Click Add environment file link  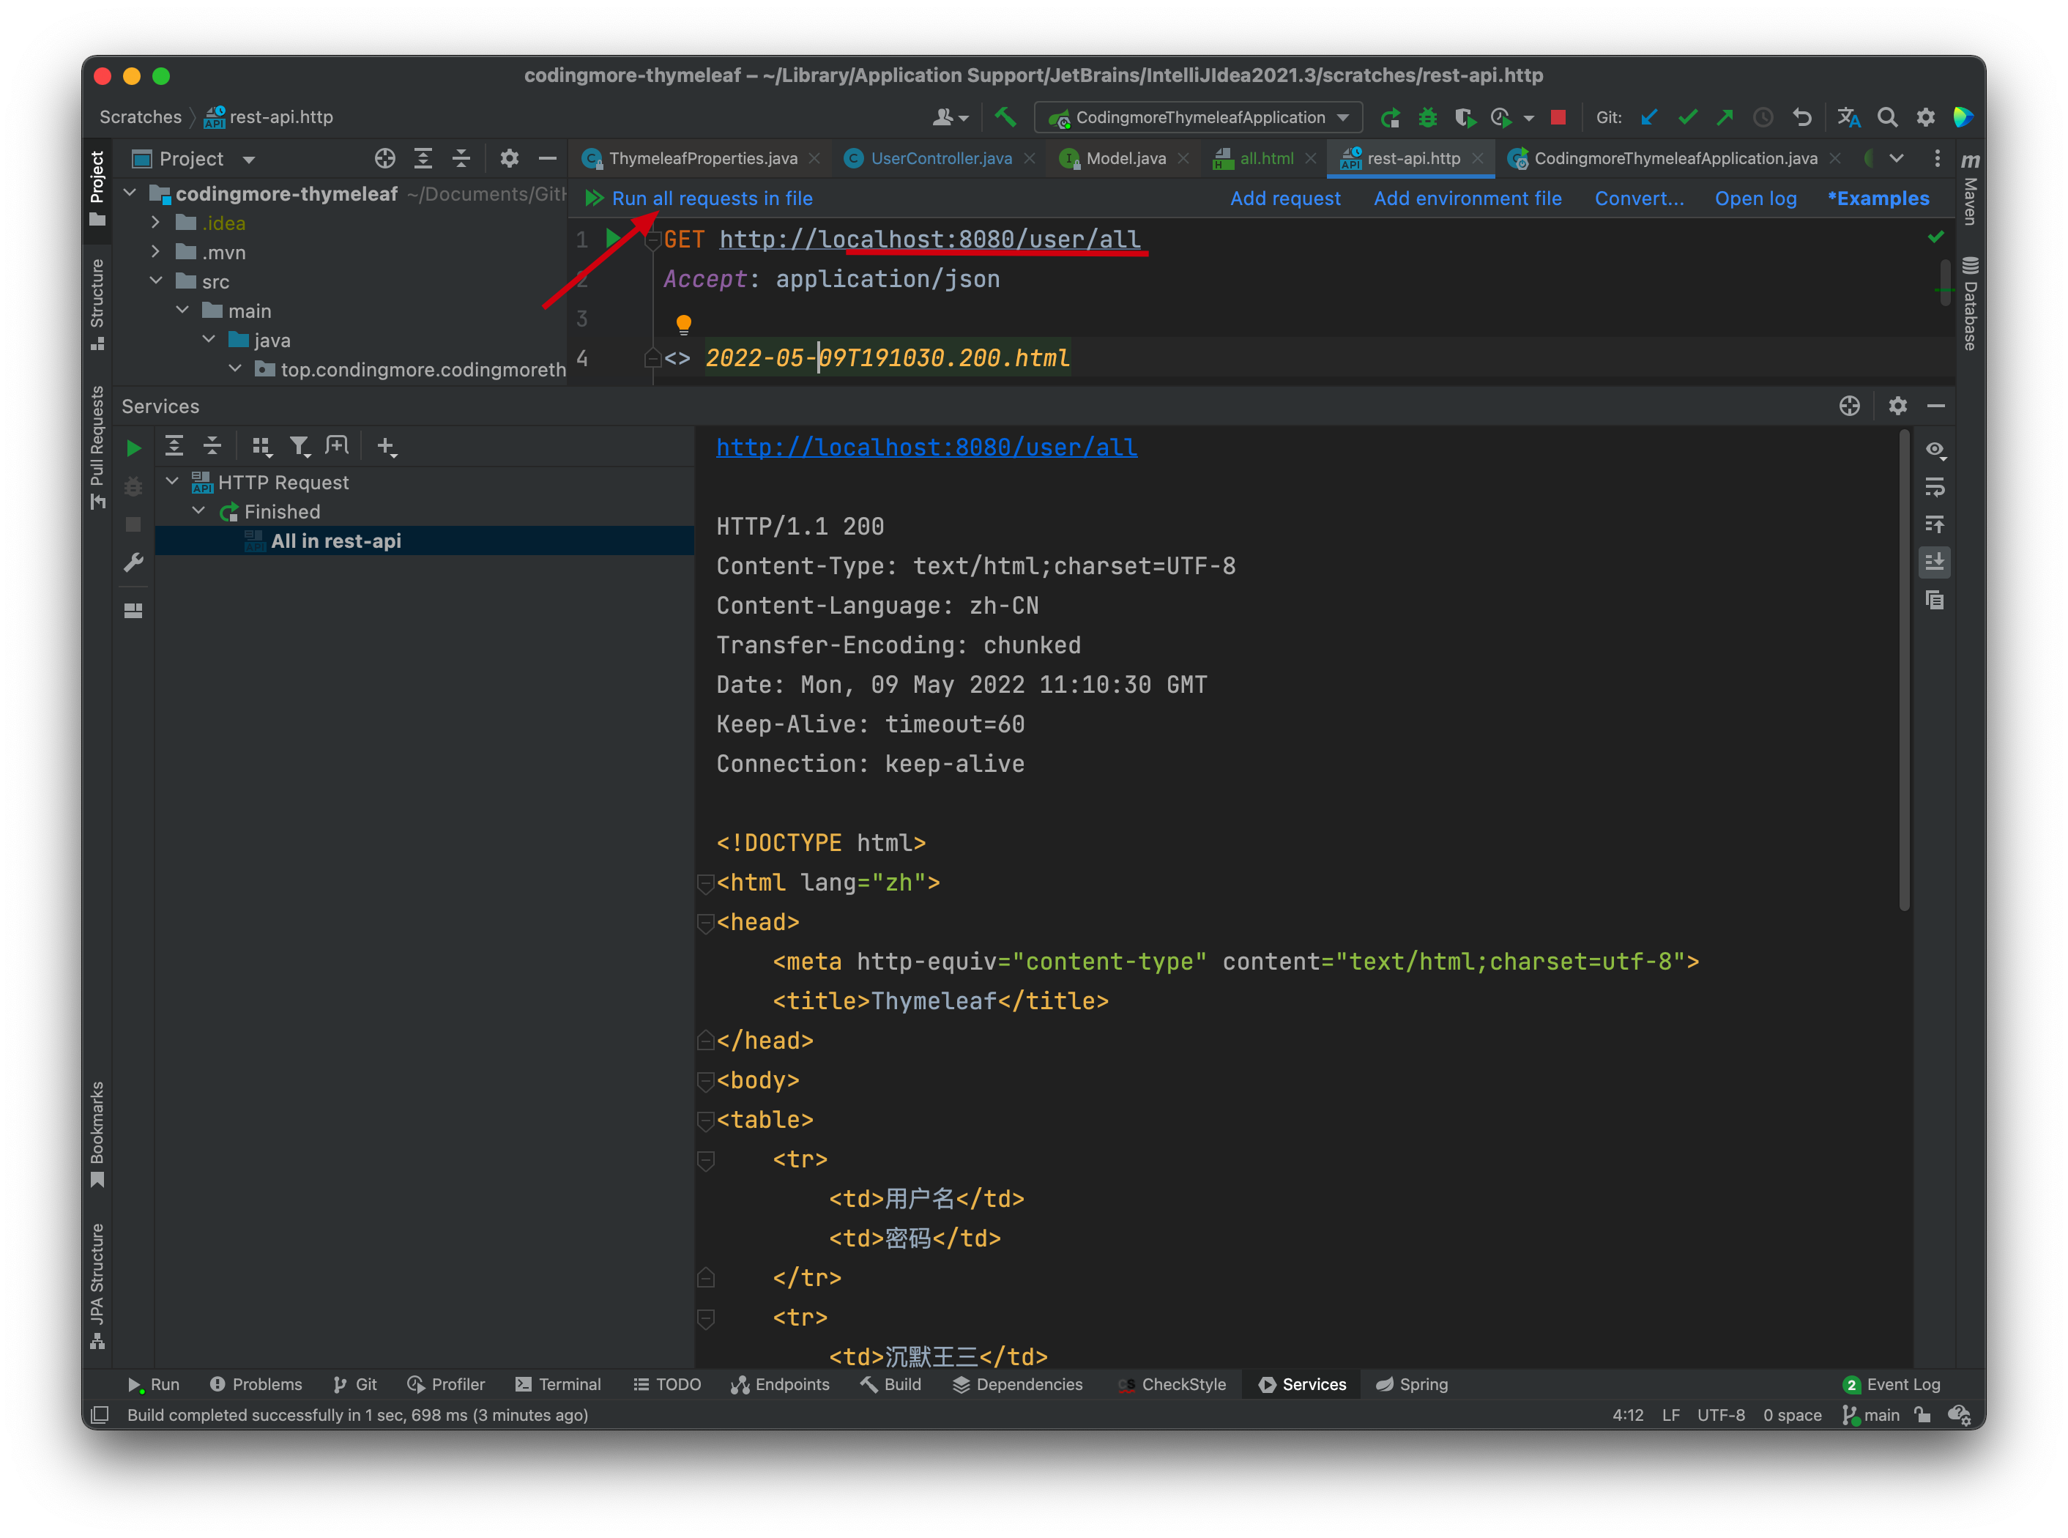coord(1467,198)
